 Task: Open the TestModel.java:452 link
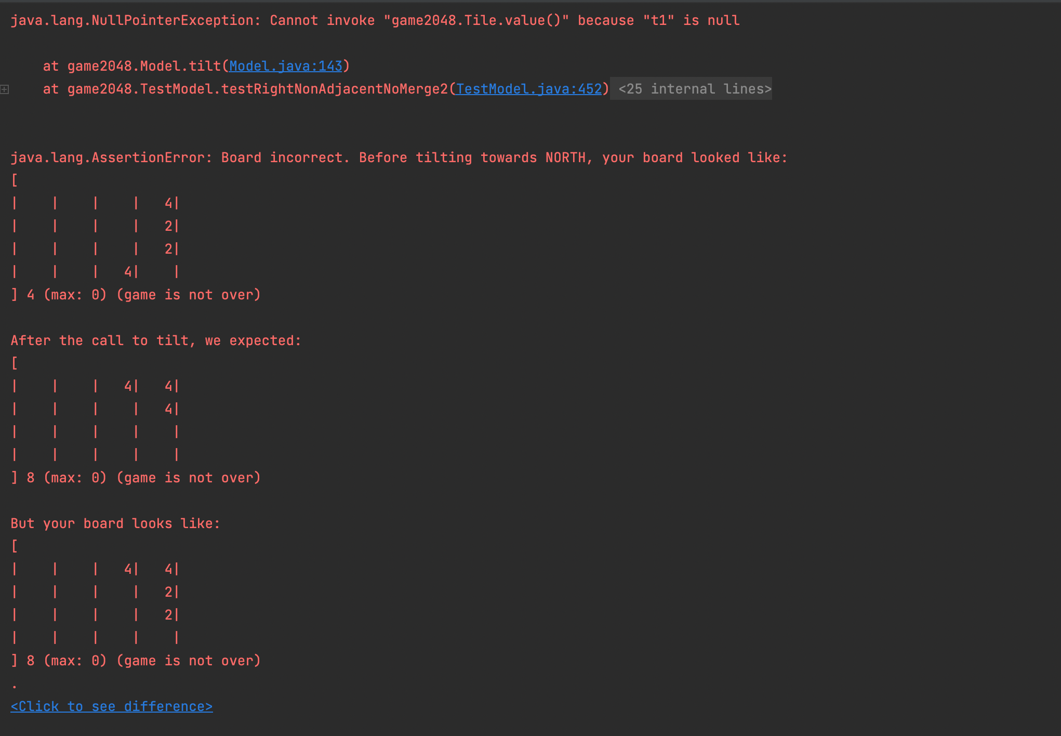(529, 89)
